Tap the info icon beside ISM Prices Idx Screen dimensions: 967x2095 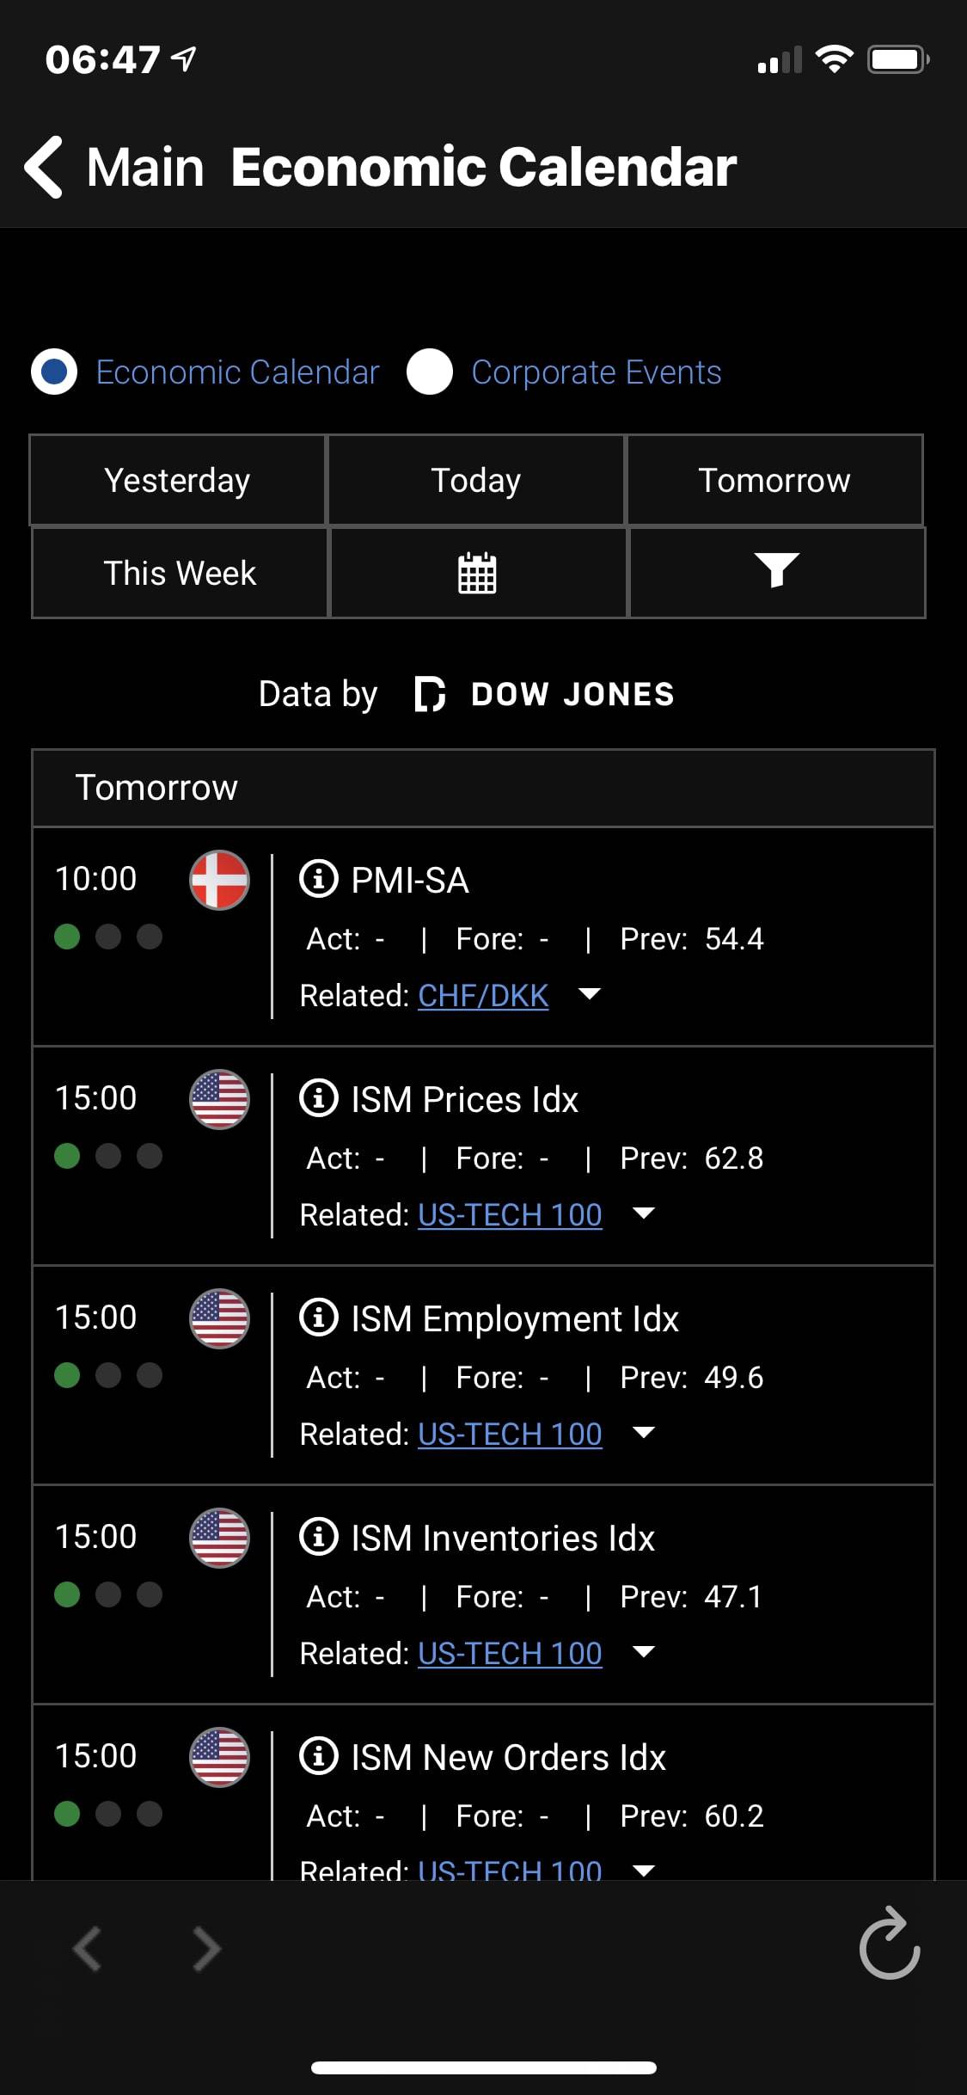[318, 1098]
